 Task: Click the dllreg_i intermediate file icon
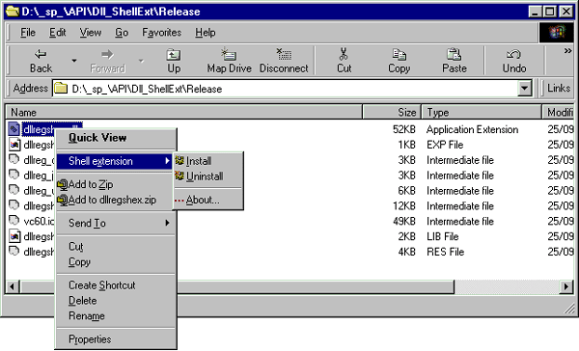pos(14,175)
